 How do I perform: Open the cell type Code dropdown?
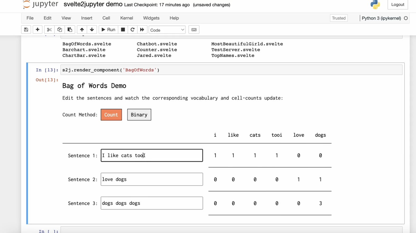[x=167, y=30]
